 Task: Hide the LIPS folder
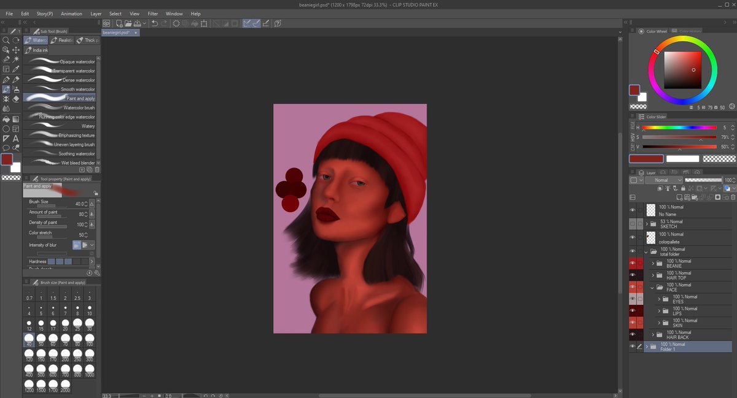tap(633, 311)
